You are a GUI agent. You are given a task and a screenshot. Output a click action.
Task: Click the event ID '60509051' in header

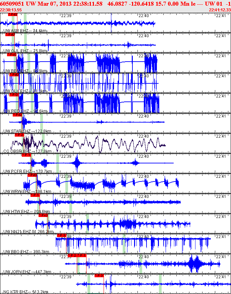click(x=11, y=4)
